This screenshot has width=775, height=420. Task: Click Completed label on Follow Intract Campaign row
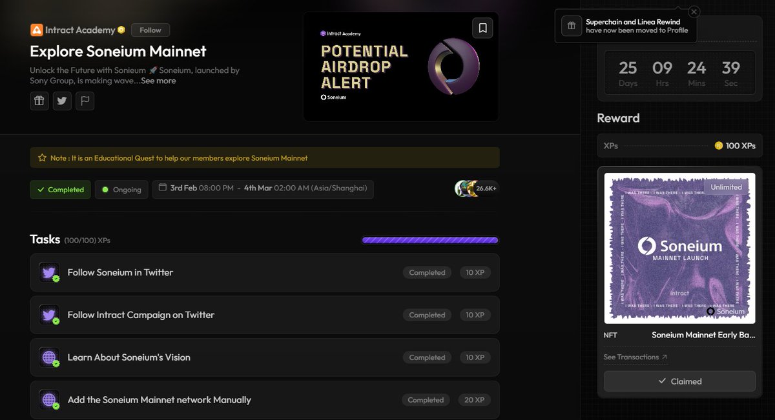pos(427,315)
